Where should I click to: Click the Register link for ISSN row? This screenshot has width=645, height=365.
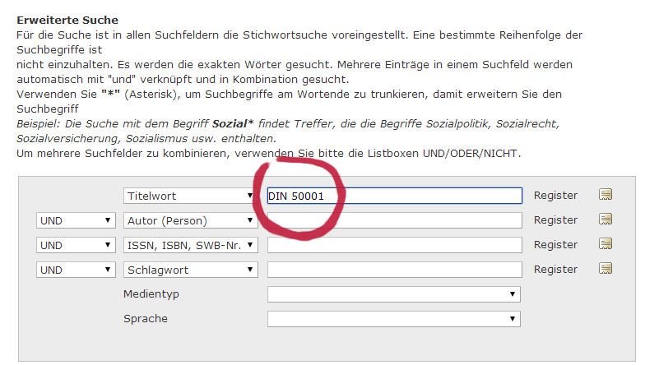tap(555, 245)
